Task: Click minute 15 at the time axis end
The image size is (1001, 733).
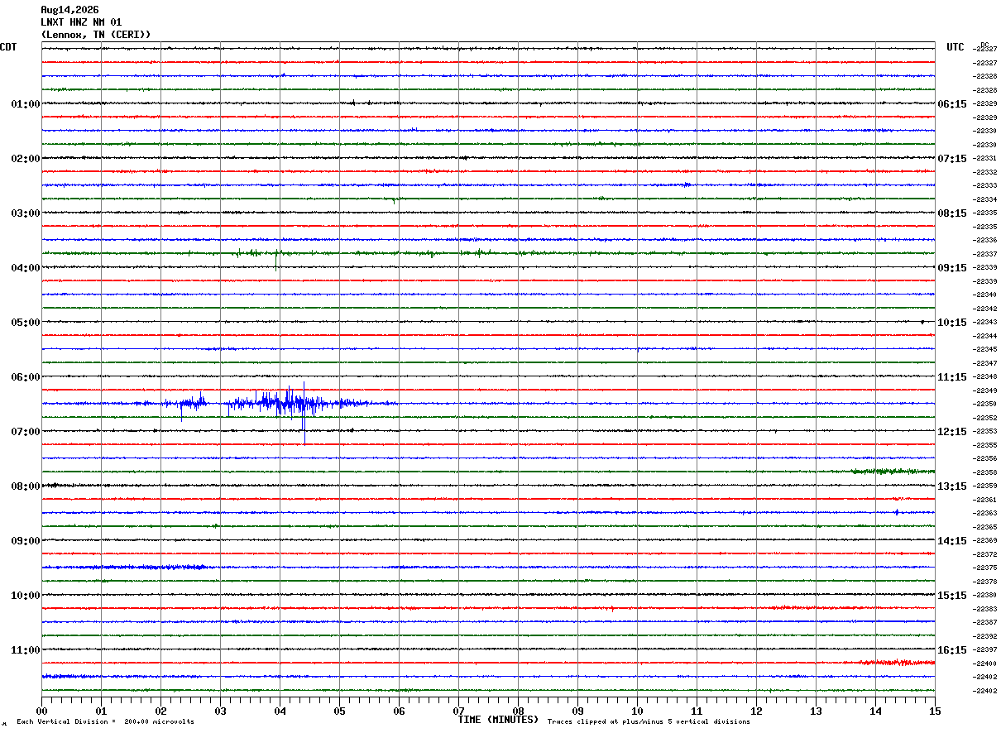Action: tap(935, 711)
